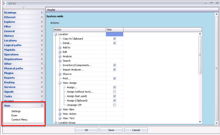Select the highlighted Visio cell for Location
This screenshot has height=135, width=220.
115,34
